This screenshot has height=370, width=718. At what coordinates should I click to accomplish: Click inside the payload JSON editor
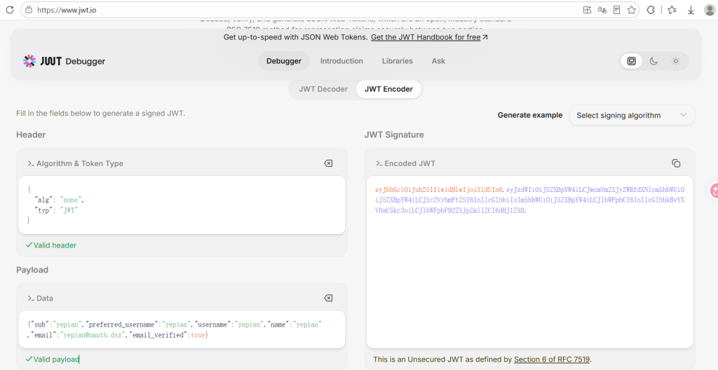point(182,329)
